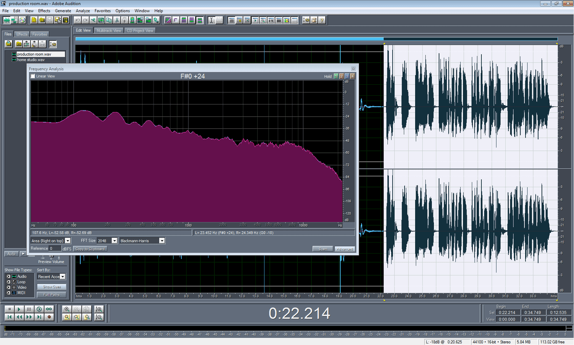Click the Undo toolbar icon
This screenshot has width=574, height=345.
coord(78,20)
